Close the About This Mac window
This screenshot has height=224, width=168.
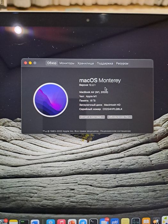[26, 63]
